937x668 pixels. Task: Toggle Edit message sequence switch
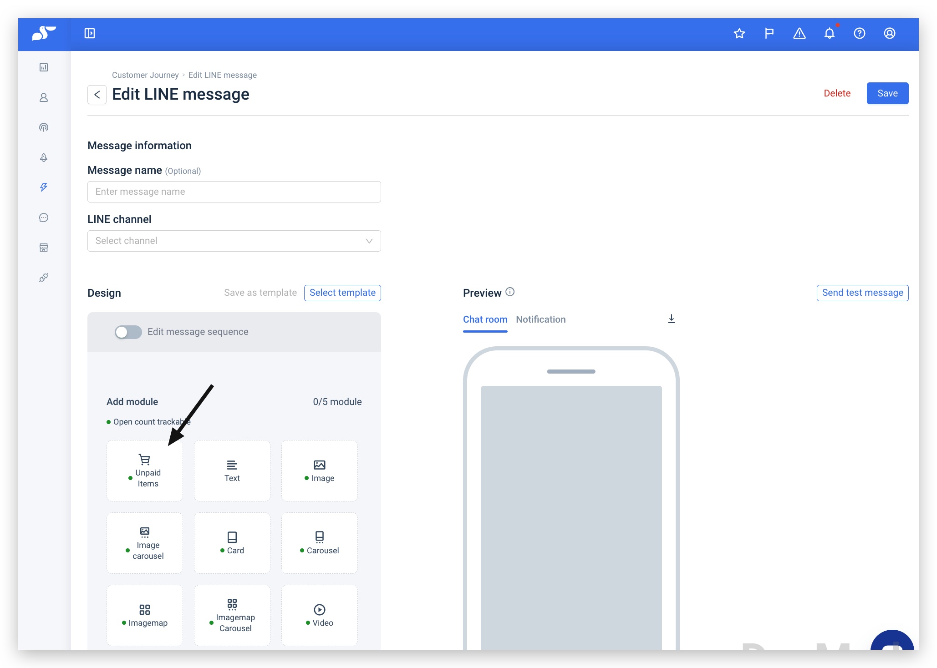point(128,332)
